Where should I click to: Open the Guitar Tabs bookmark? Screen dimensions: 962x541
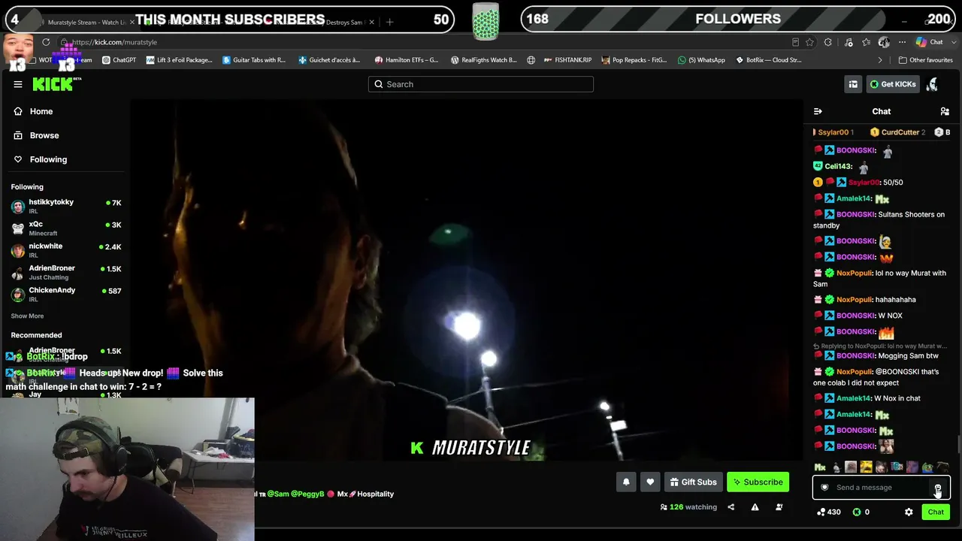pos(254,60)
